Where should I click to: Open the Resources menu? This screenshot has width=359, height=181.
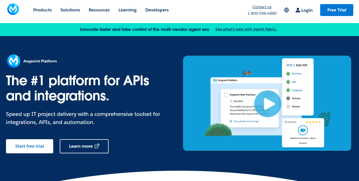[x=99, y=10]
